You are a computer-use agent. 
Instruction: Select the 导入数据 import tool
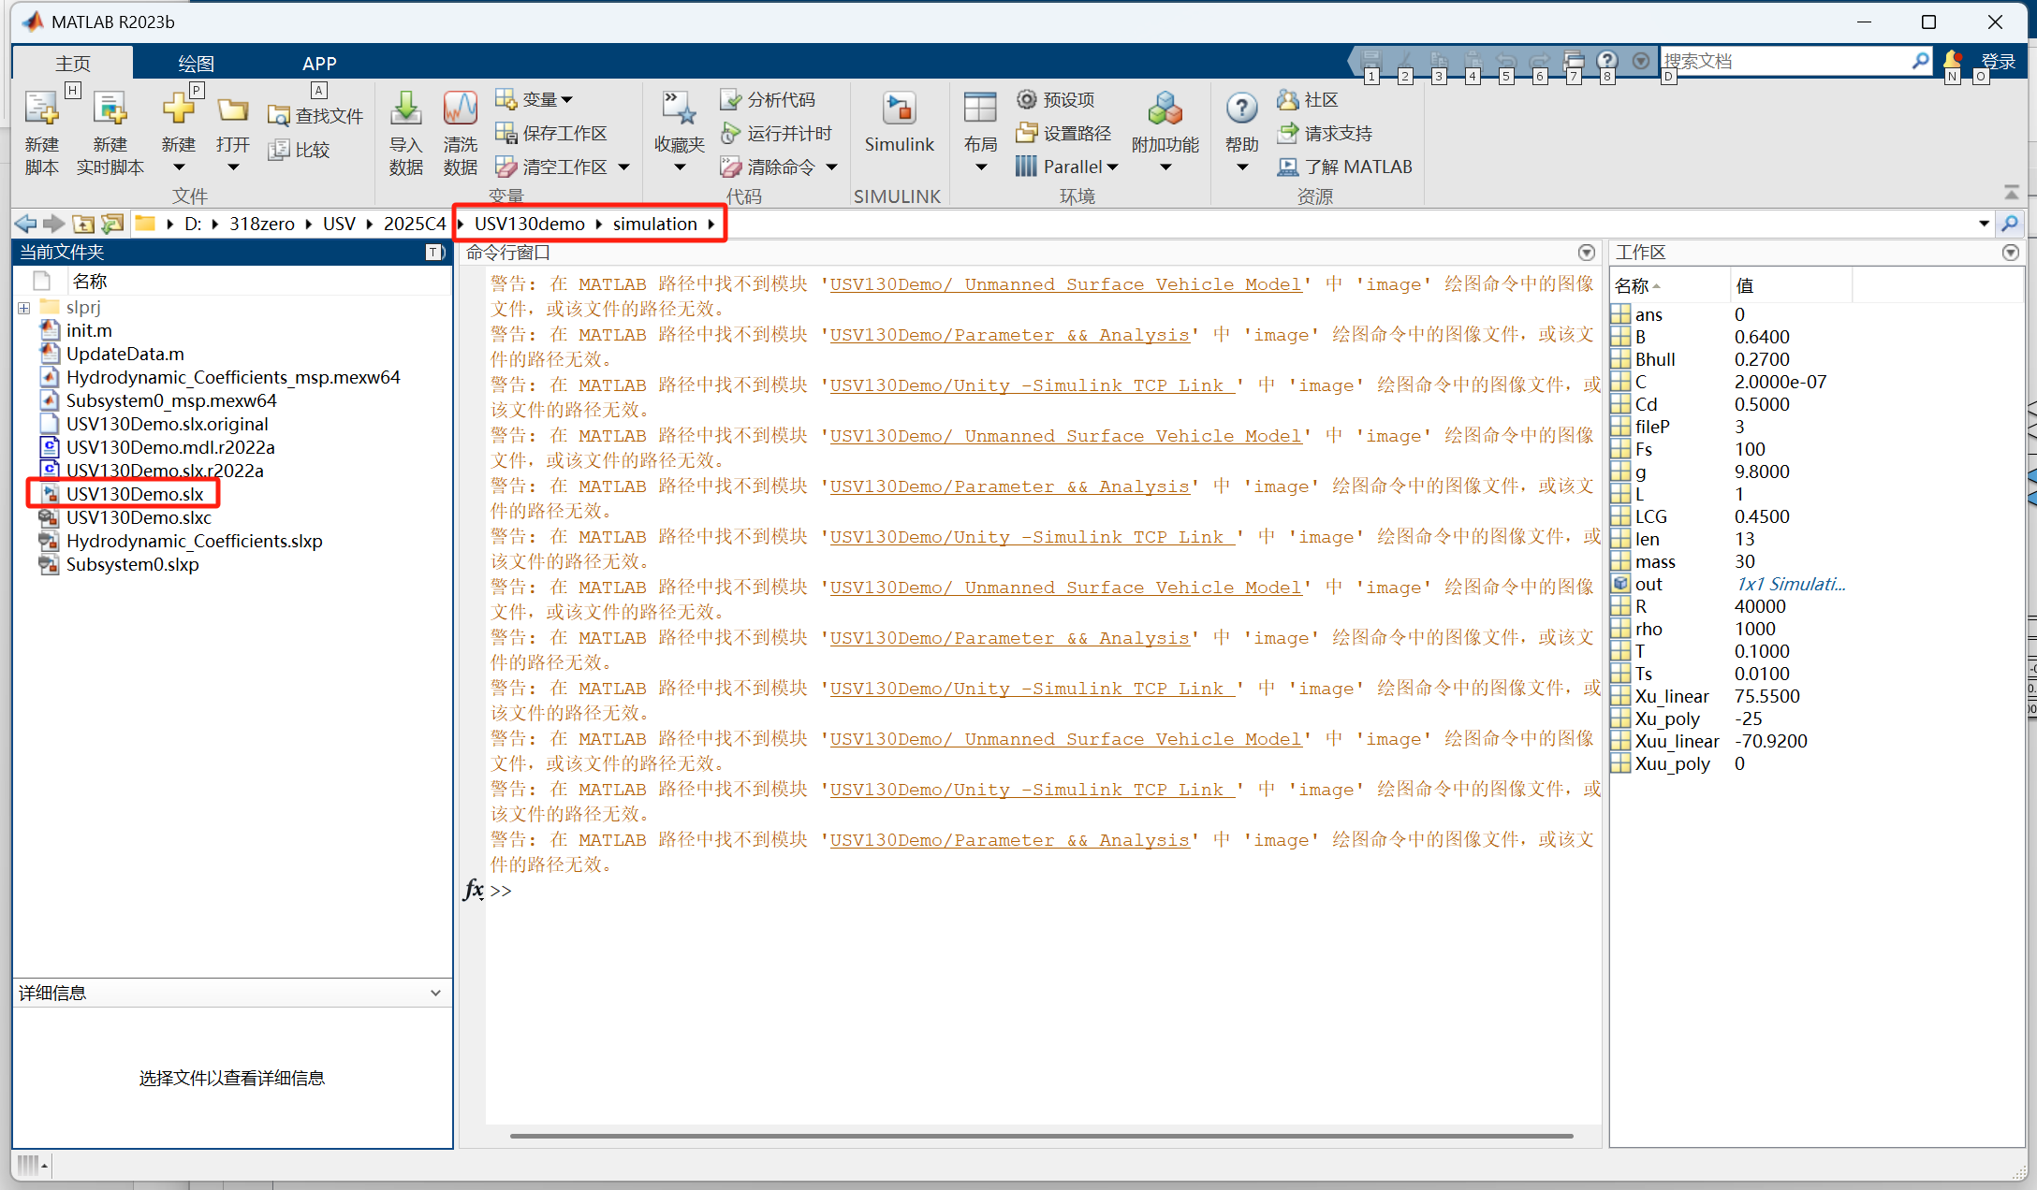point(405,131)
